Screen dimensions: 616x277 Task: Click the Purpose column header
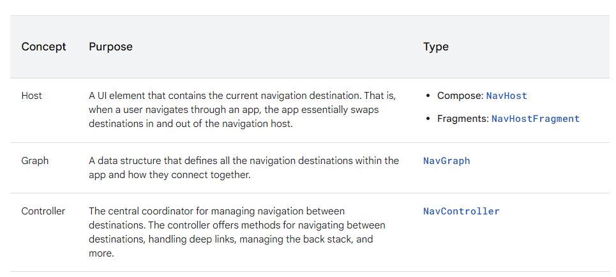110,47
